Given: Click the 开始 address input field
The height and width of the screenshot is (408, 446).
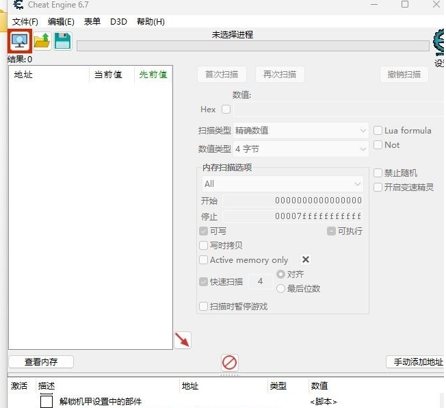Looking at the screenshot, I should coord(293,201).
